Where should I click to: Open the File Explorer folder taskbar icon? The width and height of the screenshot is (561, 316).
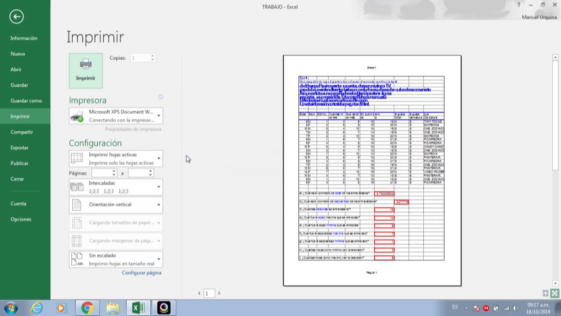113,308
